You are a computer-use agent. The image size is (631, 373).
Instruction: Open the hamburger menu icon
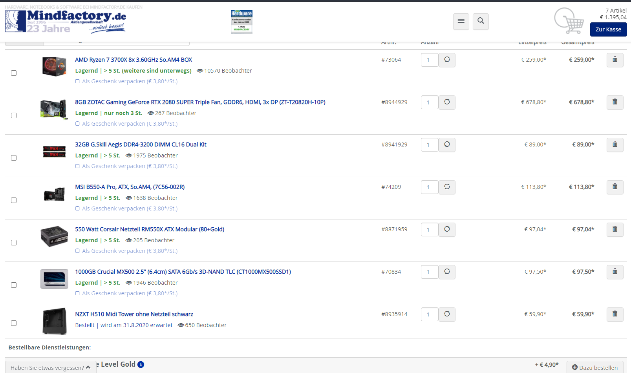pos(461,21)
